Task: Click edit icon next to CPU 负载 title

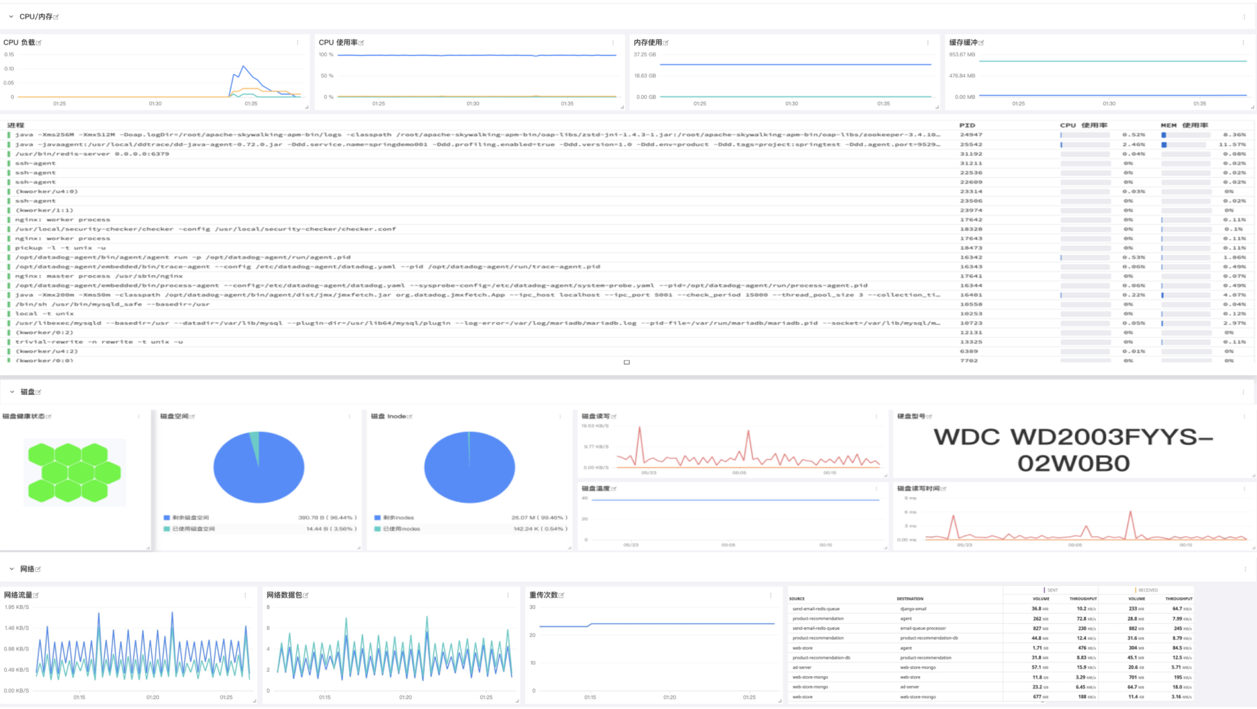Action: (39, 43)
